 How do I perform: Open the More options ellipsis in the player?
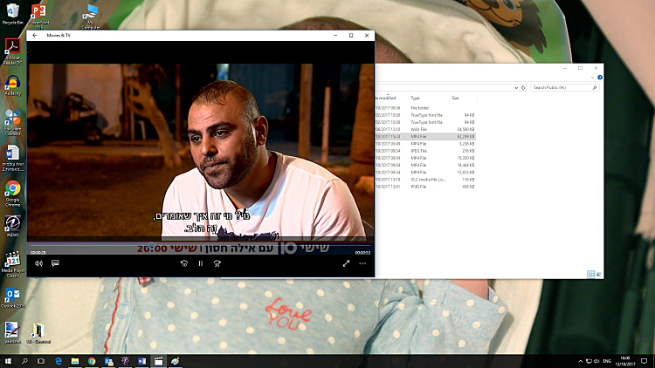362,262
